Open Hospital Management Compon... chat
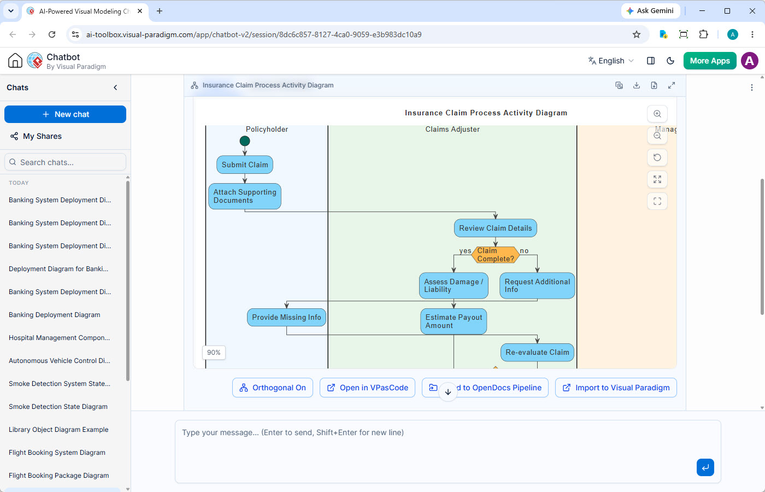Screen dimensions: 765x492 coord(59,338)
